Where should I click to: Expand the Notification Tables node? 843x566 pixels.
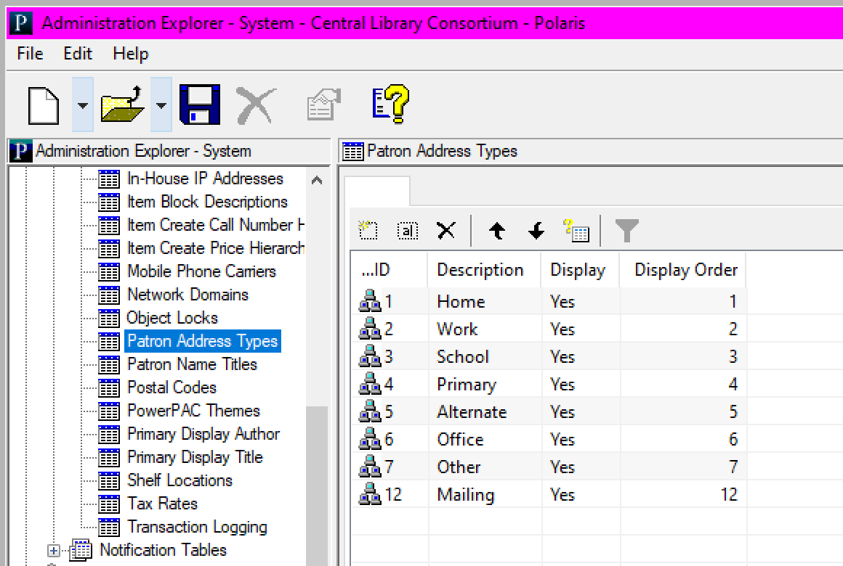(x=53, y=551)
